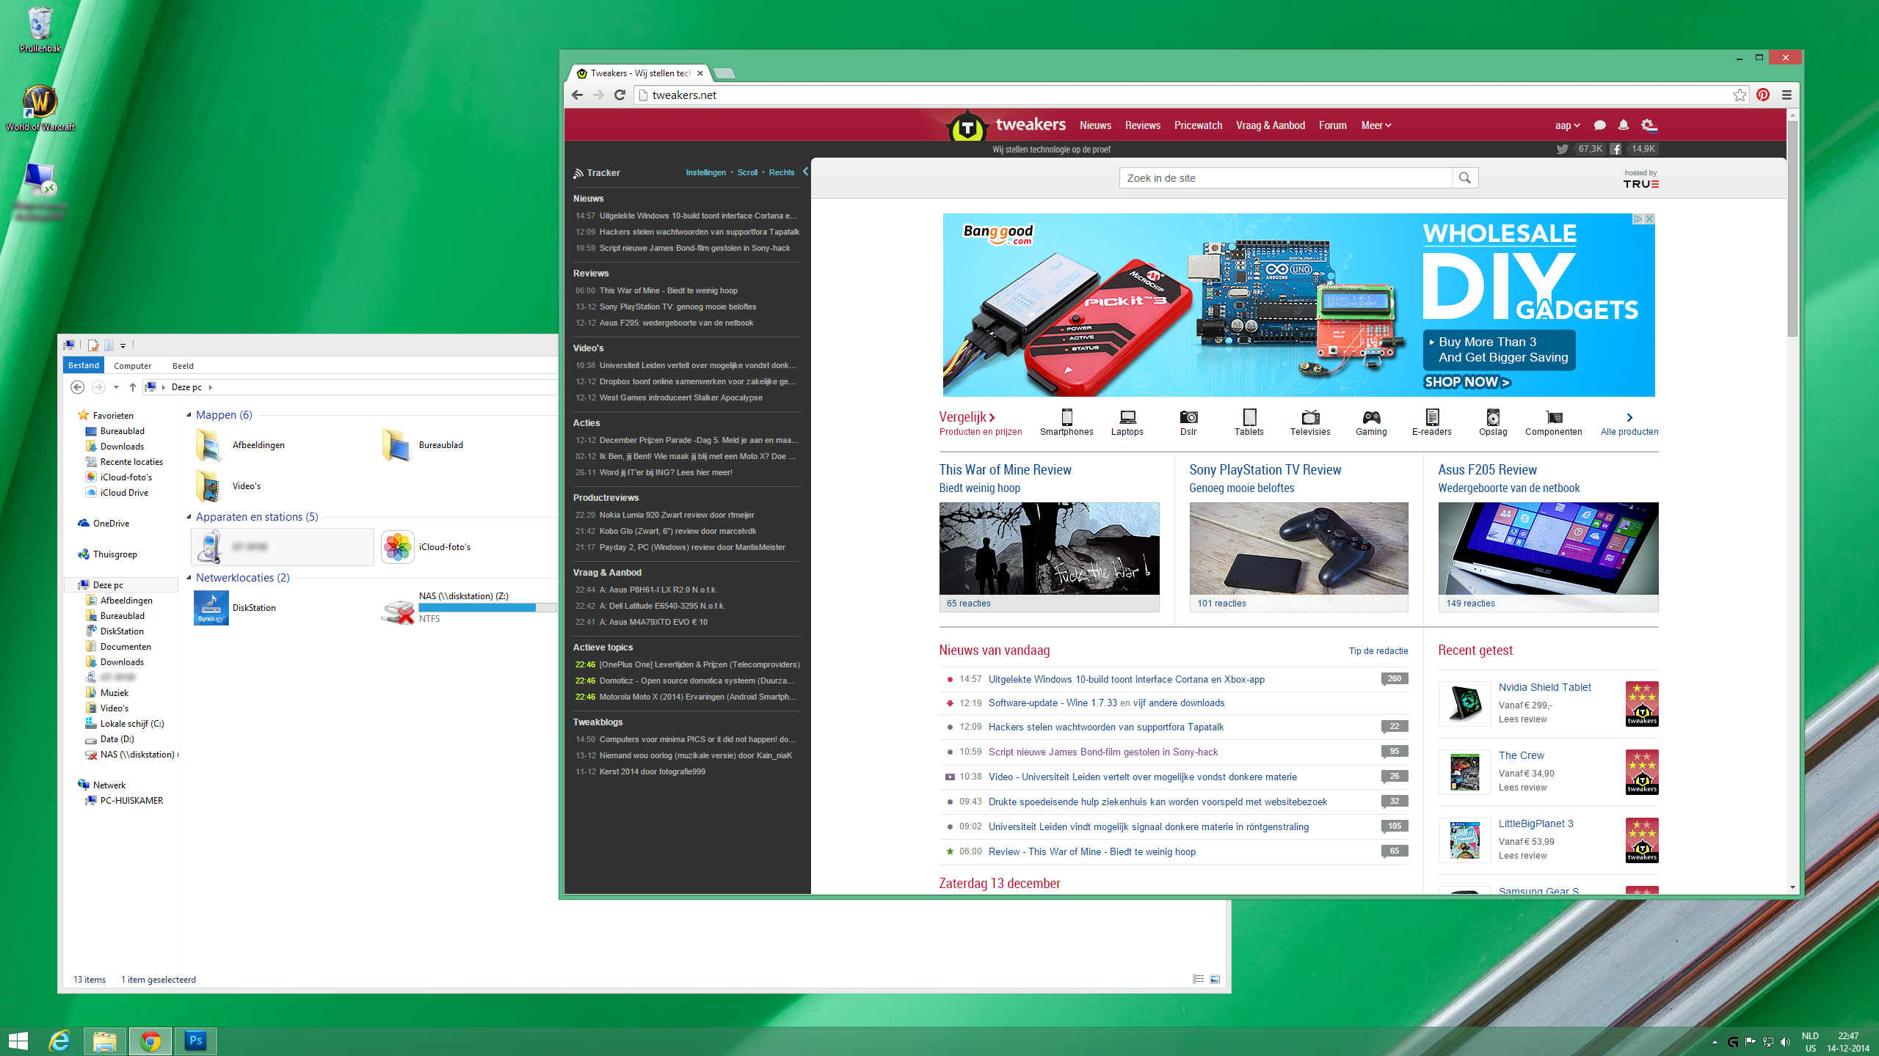Go to Nieuws in Tweakers navigation

coord(1095,125)
